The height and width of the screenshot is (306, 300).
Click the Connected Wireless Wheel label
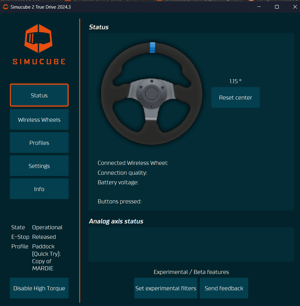point(133,163)
